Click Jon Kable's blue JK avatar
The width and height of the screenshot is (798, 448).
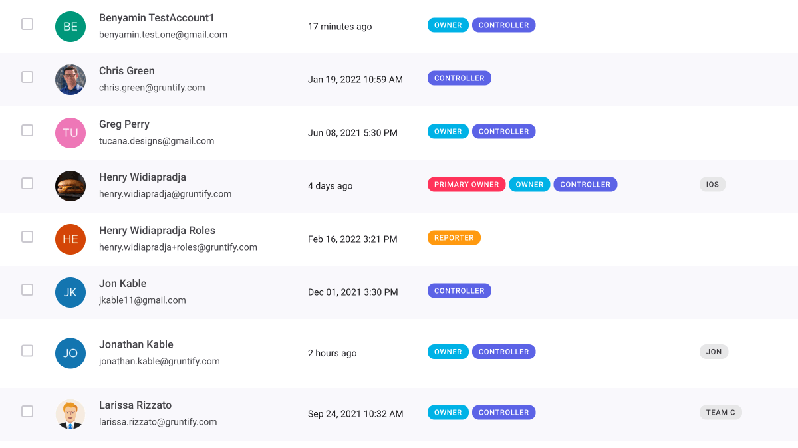coord(70,292)
